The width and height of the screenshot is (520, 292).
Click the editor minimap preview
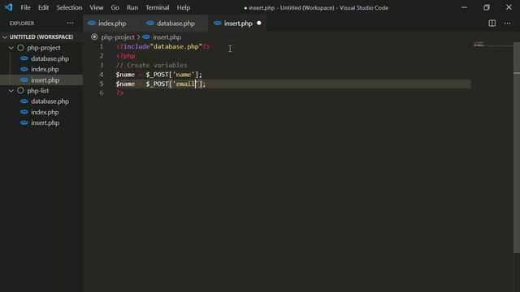pyautogui.click(x=479, y=44)
